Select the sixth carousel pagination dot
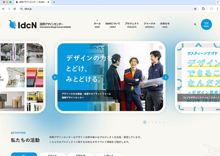Viewport: 220px width, 156px height. 164,122
